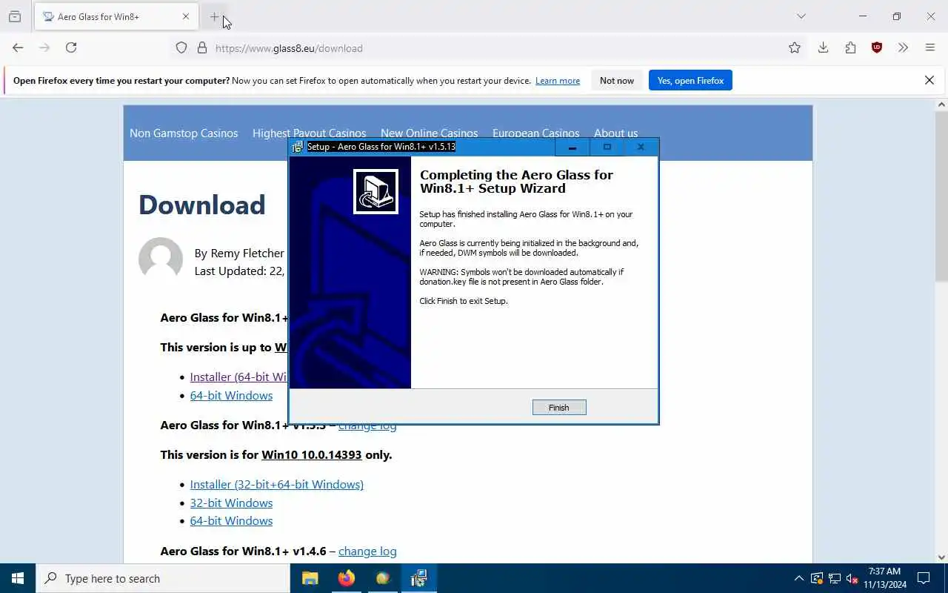The image size is (948, 593).
Task: List all tabs dropdown arrow
Action: [801, 16]
